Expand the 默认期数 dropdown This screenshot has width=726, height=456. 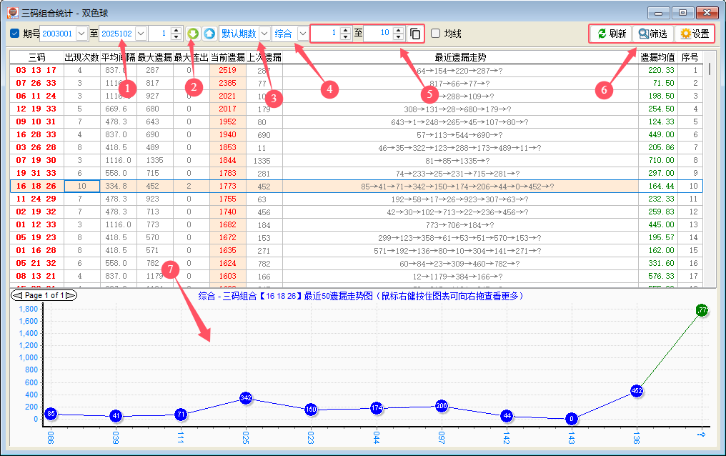click(264, 34)
